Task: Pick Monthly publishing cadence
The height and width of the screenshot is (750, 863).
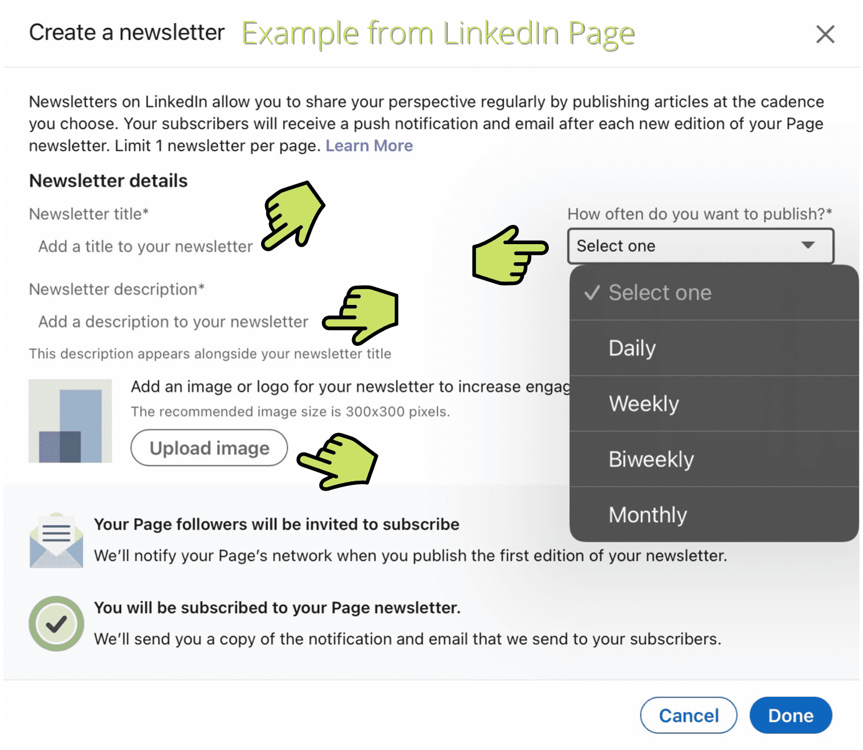Action: pos(714,515)
